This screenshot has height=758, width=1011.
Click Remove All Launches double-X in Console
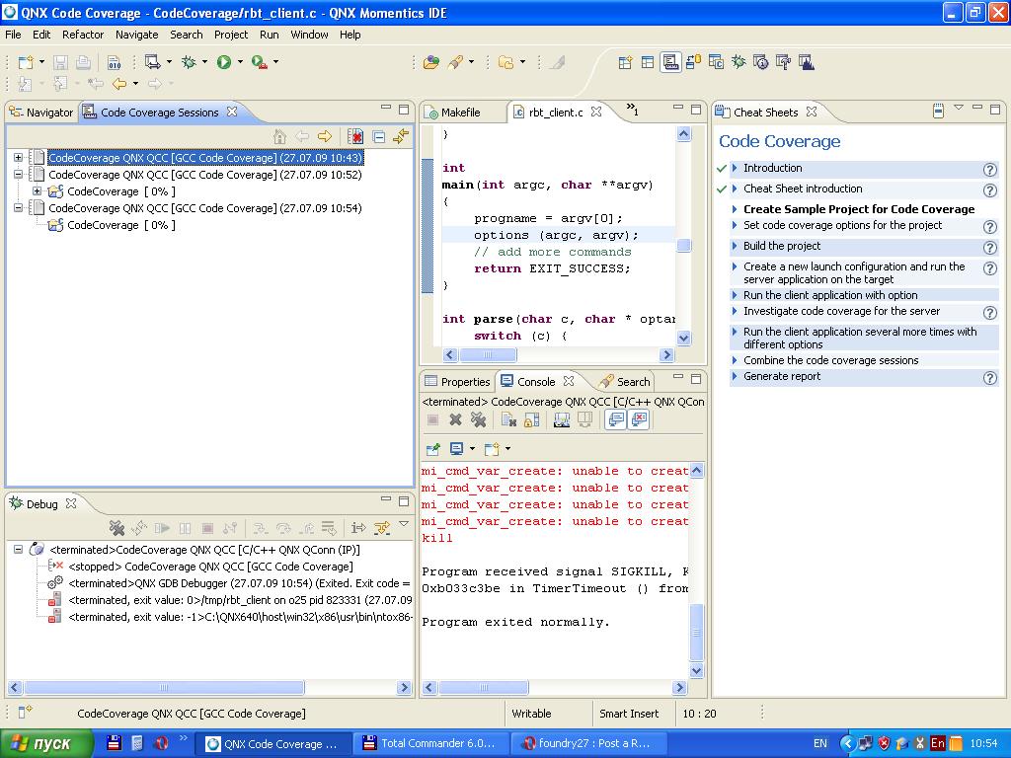[479, 420]
